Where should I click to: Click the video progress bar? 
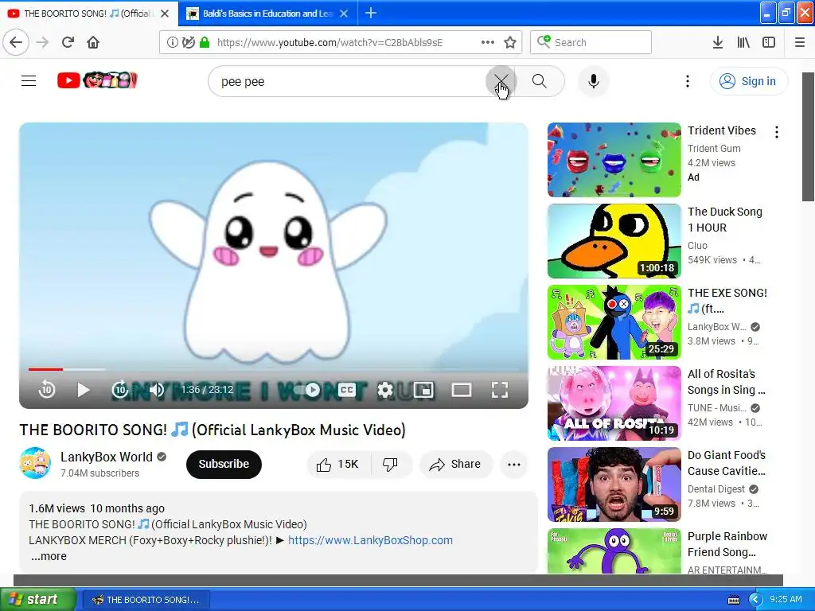[x=274, y=369]
